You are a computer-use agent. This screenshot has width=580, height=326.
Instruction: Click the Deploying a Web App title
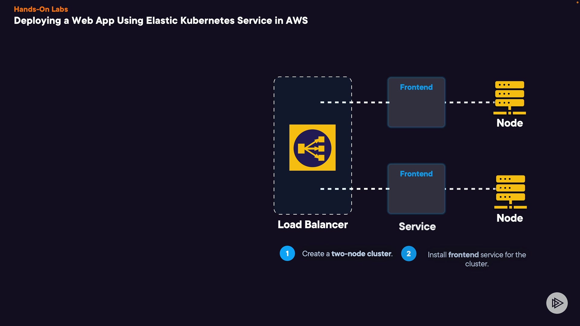[x=161, y=21]
